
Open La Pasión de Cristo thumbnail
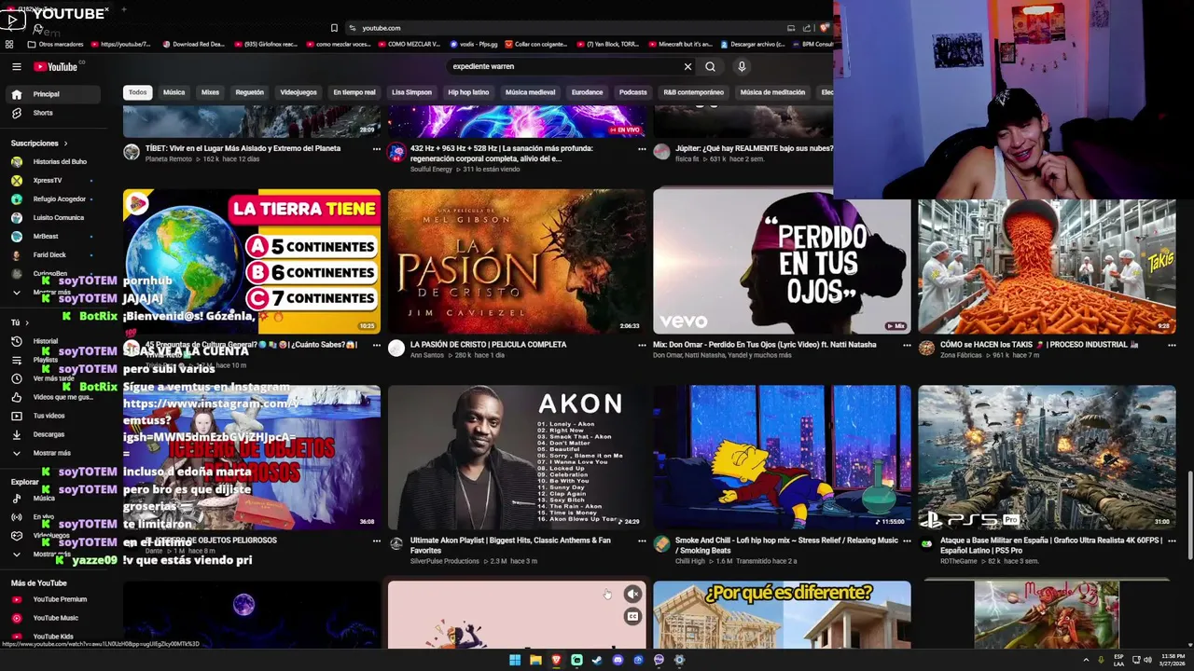[517, 261]
